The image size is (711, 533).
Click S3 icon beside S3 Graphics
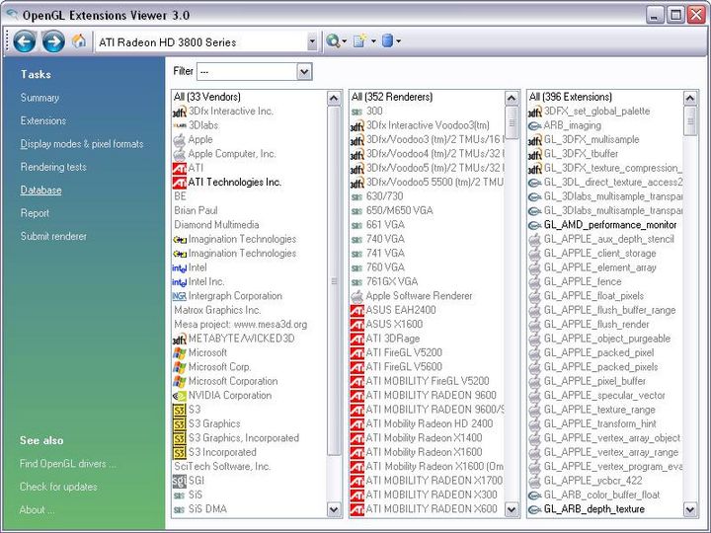point(180,423)
